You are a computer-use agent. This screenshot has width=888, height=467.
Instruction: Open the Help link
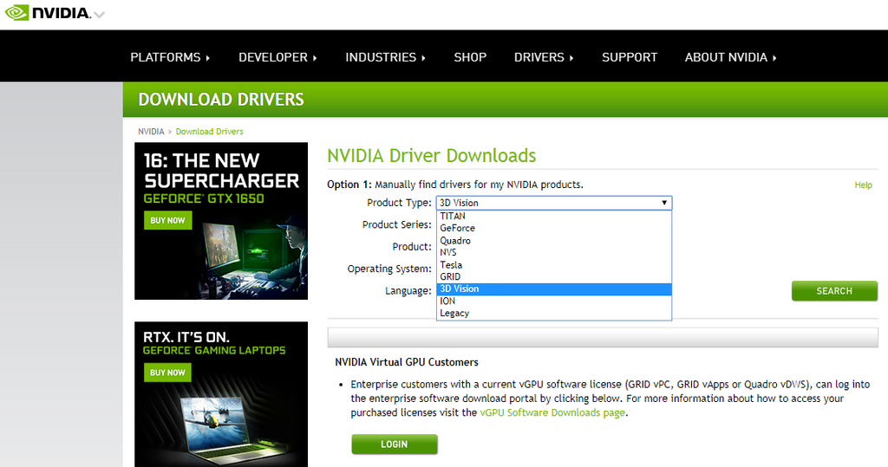point(863,185)
